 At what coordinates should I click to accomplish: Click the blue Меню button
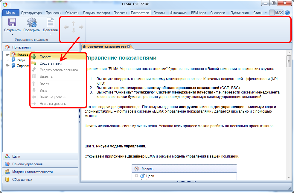click(x=10, y=13)
